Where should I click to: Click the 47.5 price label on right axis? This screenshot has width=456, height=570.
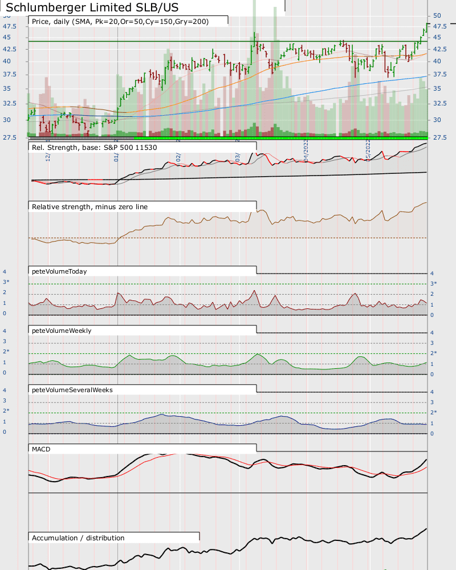439,27
